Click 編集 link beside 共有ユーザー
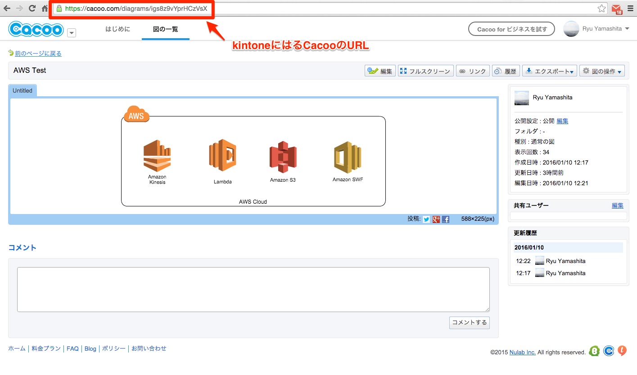 (618, 205)
